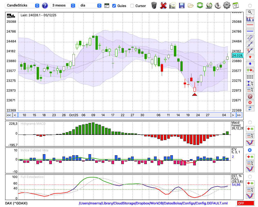The width and height of the screenshot is (258, 207).
Task: Click MACD panel indicator curve button
Action: pos(250,143)
